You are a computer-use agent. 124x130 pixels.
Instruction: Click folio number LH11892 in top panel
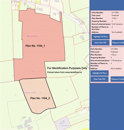click(115, 12)
